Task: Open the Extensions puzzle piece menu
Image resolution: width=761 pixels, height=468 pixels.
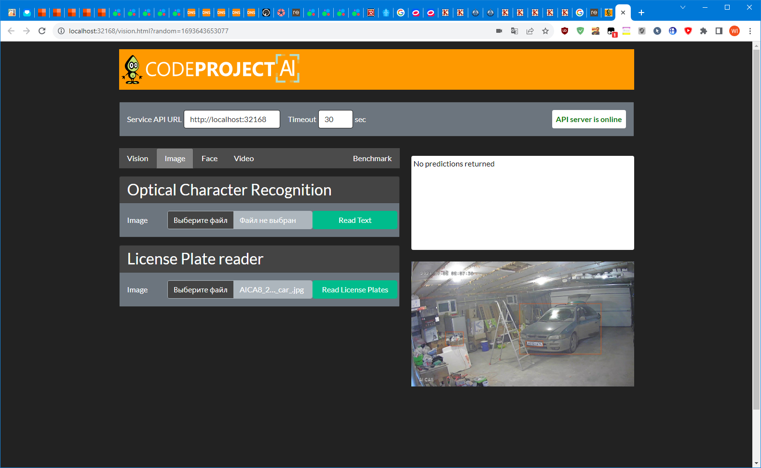Action: pyautogui.click(x=704, y=31)
